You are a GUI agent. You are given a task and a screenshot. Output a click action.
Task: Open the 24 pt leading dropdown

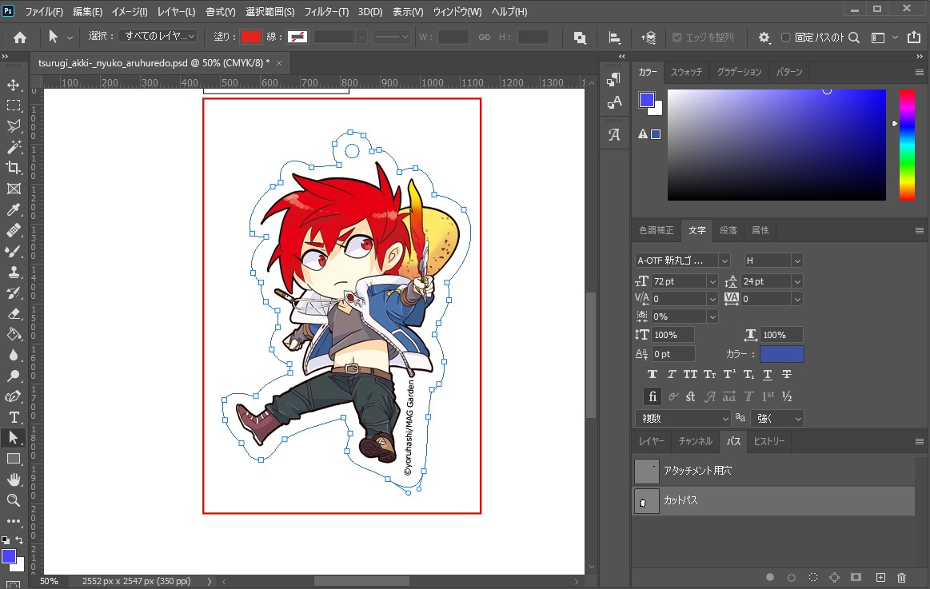point(797,281)
